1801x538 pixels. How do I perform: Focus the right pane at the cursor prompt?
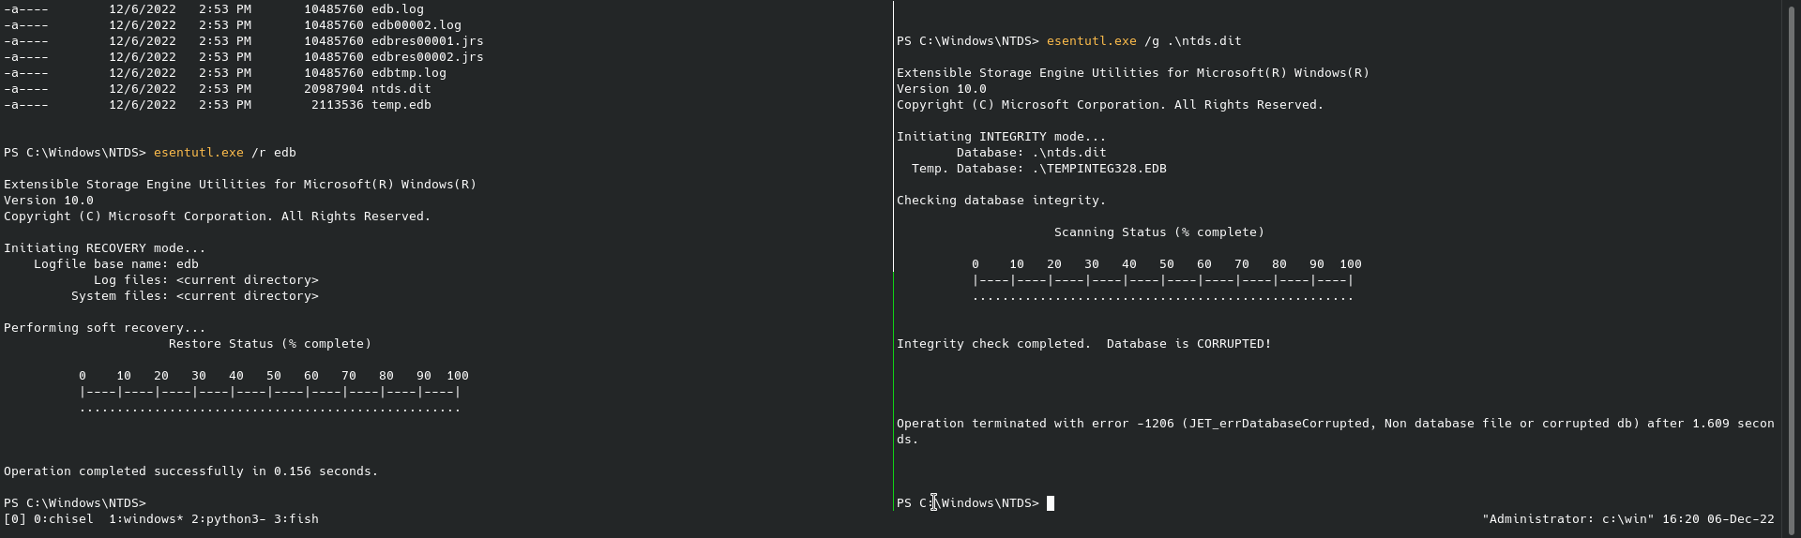click(1051, 503)
